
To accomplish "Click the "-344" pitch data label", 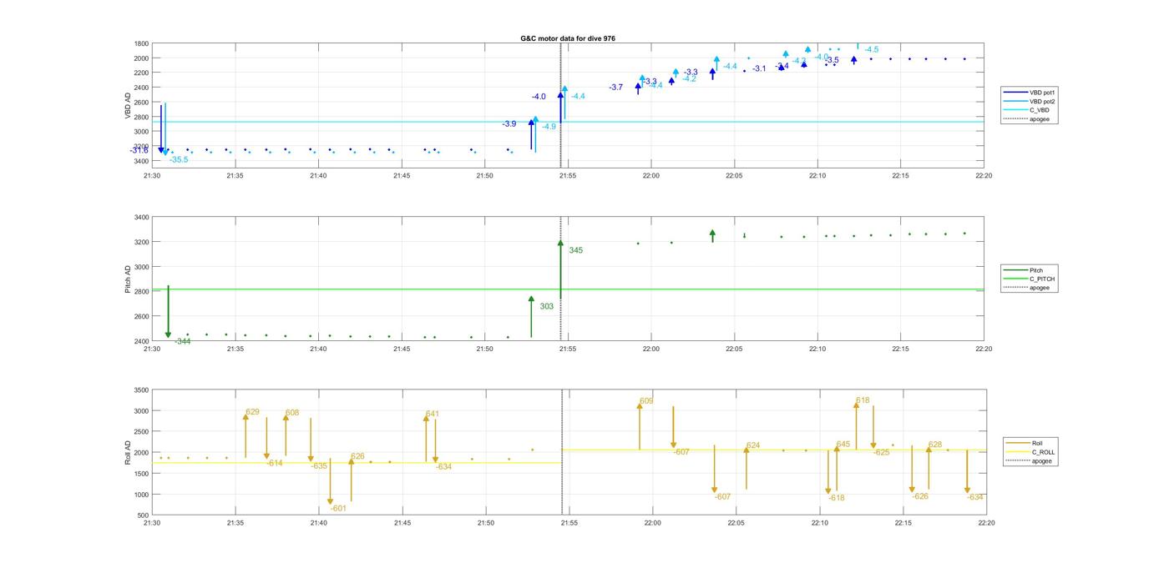I will point(182,341).
